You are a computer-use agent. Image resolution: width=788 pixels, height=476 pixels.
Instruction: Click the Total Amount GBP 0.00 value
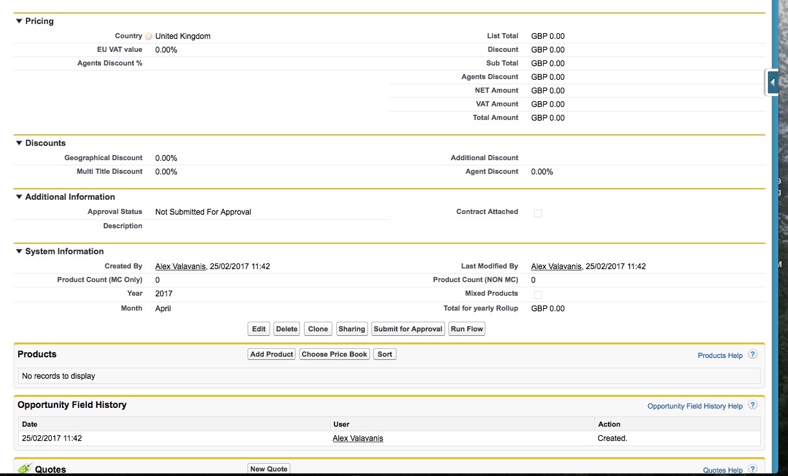click(x=548, y=118)
